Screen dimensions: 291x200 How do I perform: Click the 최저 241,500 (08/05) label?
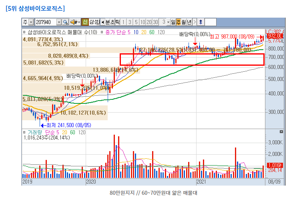69,125
